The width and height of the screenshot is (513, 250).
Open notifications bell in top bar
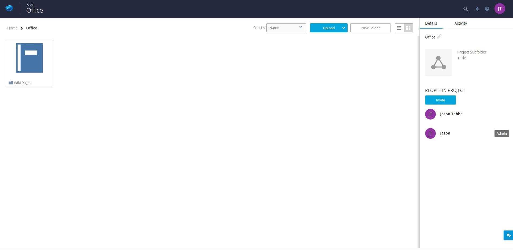(477, 9)
